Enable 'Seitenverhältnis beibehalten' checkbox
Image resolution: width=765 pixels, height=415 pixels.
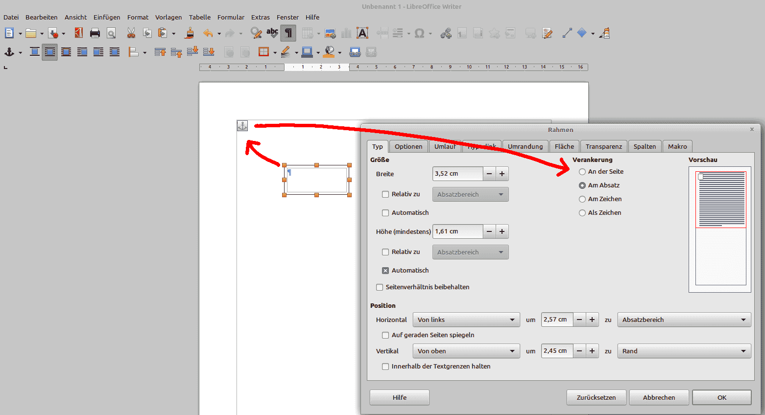point(380,287)
